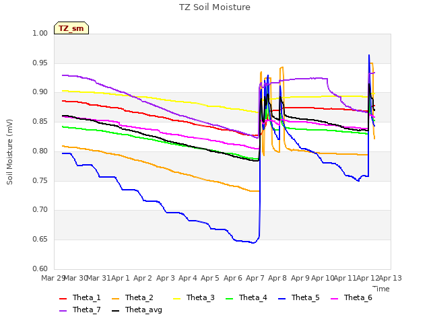Click the Mar 29 date tick label
The width and height of the screenshot is (431, 323).
tap(53, 278)
